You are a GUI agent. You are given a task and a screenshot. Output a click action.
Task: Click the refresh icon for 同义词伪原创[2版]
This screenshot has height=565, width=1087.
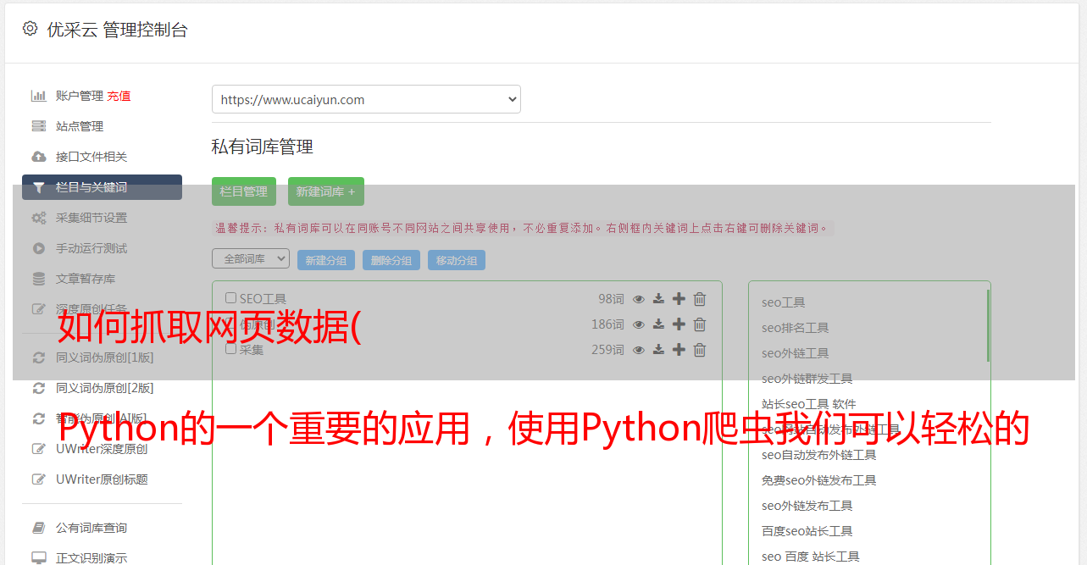click(39, 388)
